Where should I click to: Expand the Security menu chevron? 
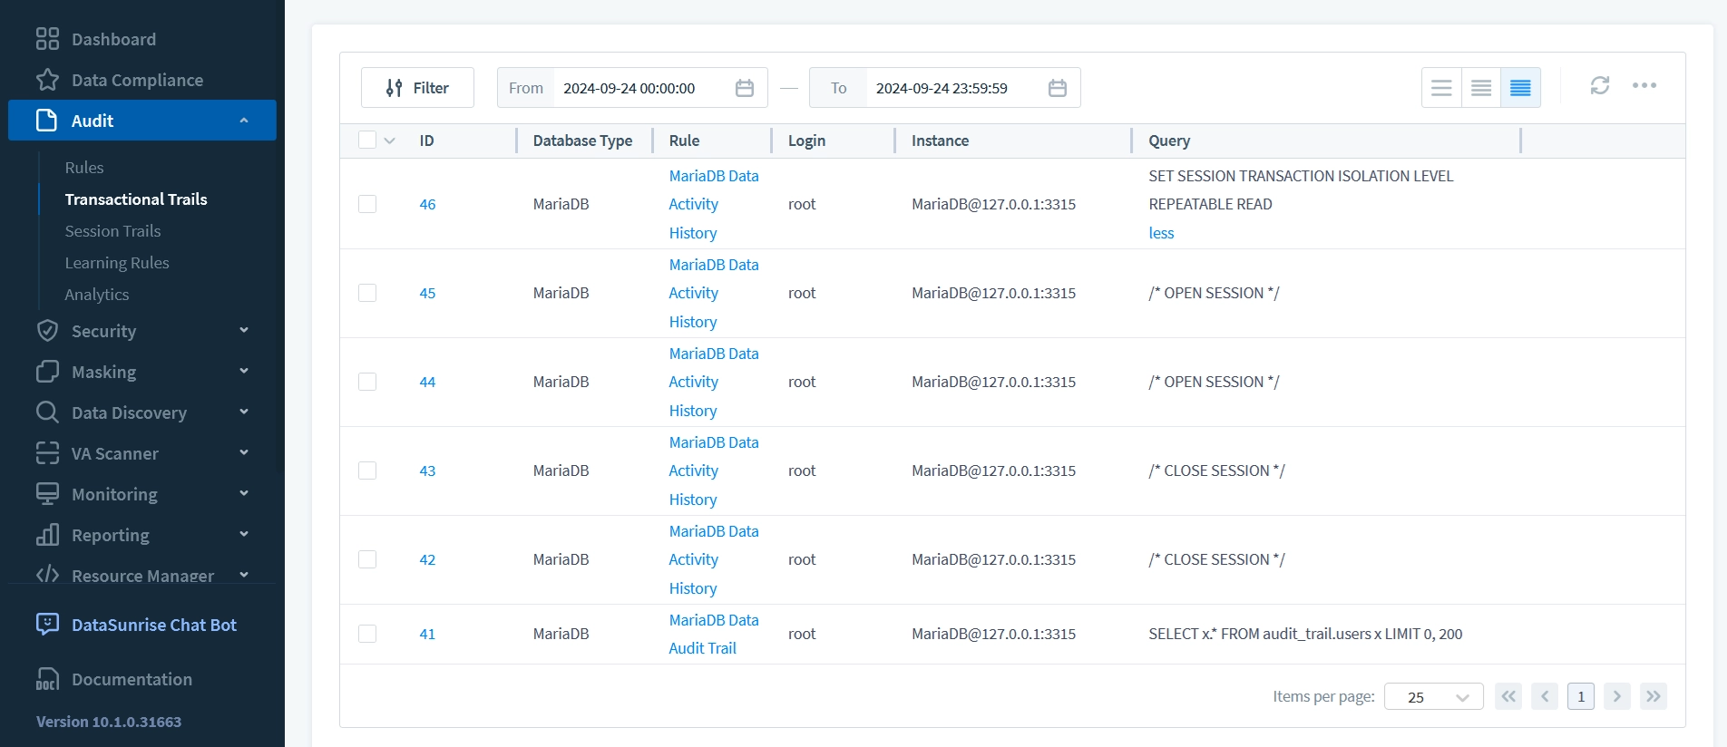coord(244,330)
